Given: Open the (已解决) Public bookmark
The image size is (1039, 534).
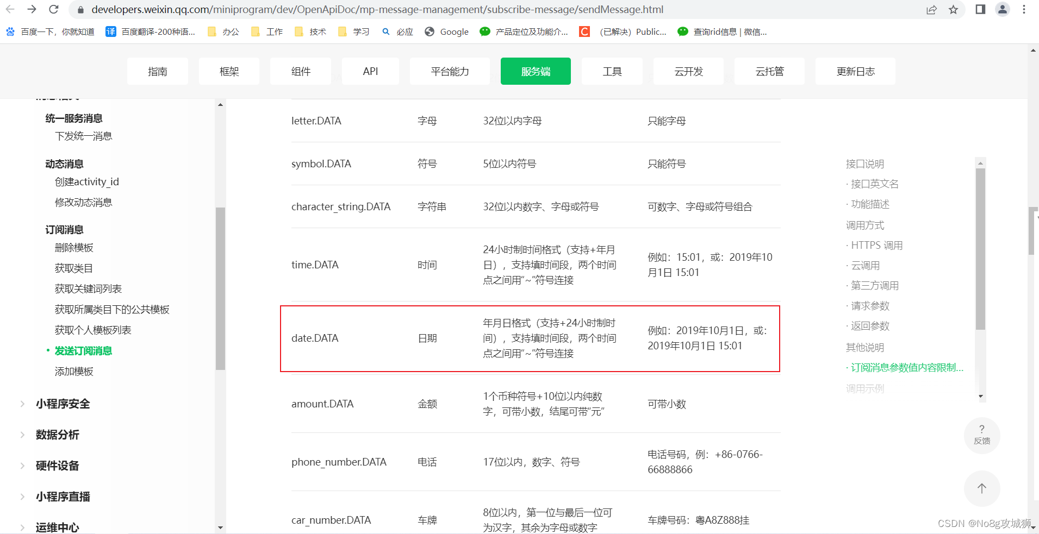Looking at the screenshot, I should click(623, 32).
